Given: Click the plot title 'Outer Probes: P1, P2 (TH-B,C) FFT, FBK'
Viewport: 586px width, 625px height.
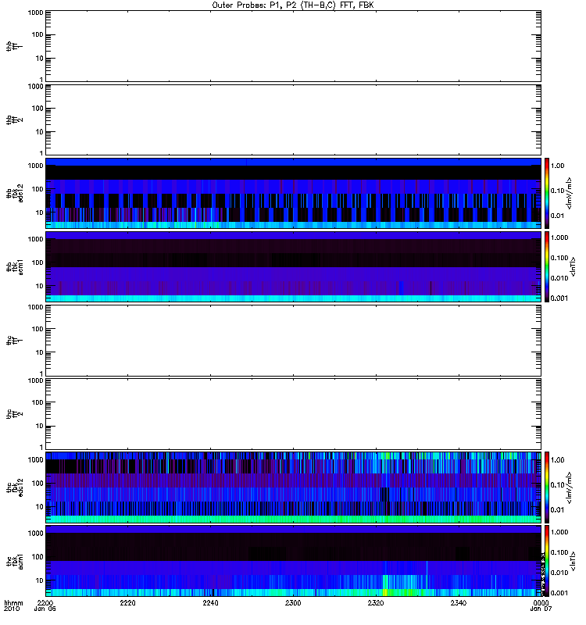Looking at the screenshot, I should point(293,5).
